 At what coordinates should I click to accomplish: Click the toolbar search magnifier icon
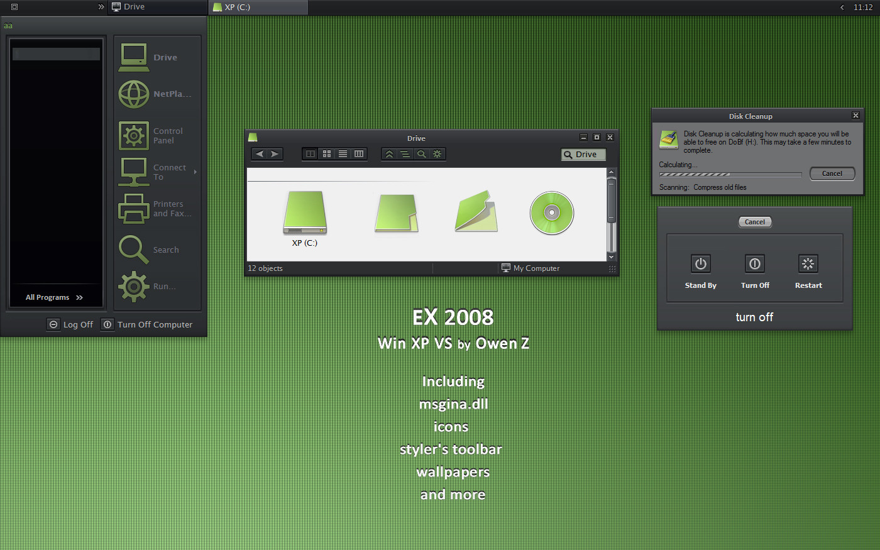(422, 154)
